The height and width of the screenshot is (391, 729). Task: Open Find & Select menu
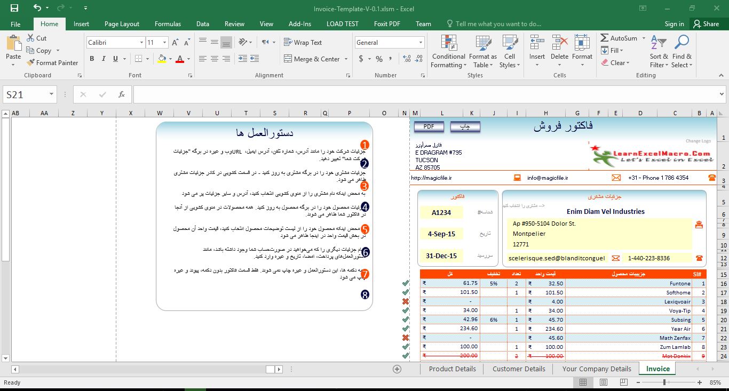point(682,52)
